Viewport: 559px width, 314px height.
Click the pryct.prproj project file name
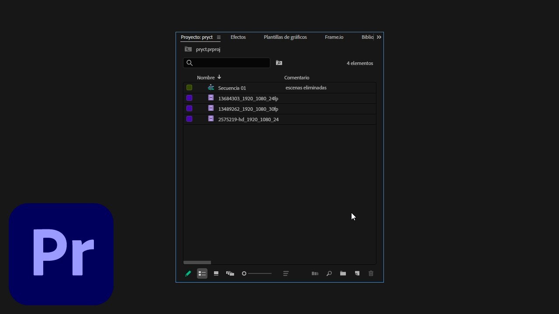point(208,49)
